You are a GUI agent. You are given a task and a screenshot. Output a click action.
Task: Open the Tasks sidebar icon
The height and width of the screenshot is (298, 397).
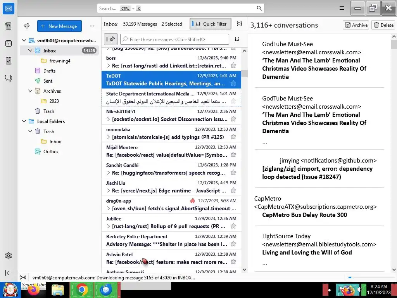(x=9, y=61)
